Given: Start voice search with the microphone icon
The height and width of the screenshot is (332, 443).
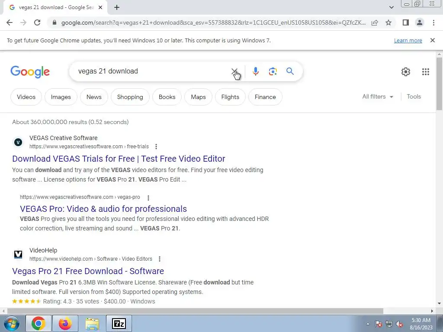Looking at the screenshot, I should (255, 71).
